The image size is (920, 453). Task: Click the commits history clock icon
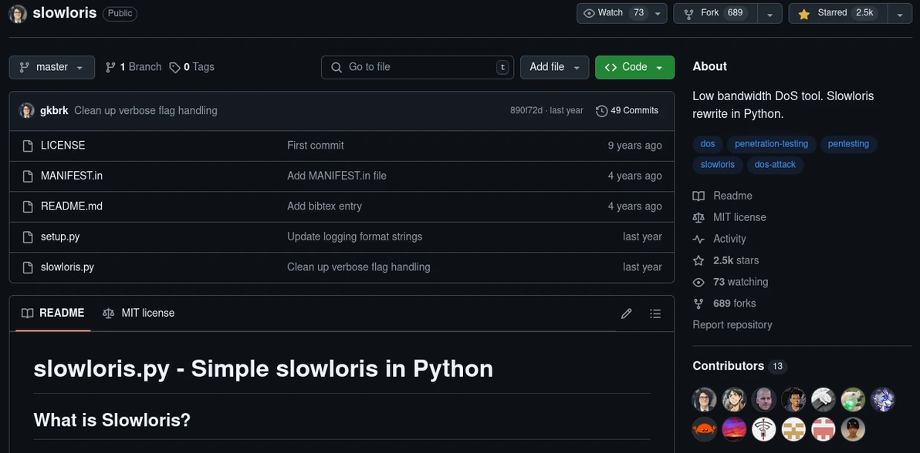point(602,111)
